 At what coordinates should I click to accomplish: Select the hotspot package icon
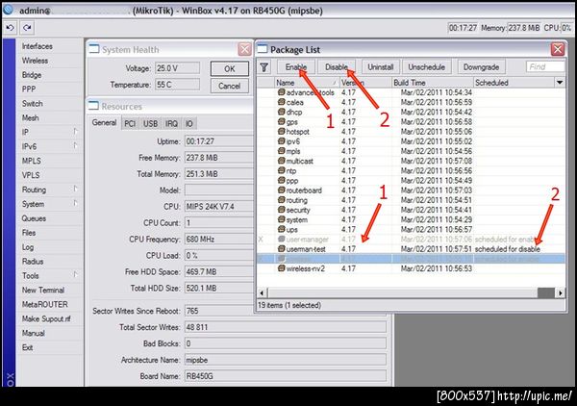[x=281, y=132]
